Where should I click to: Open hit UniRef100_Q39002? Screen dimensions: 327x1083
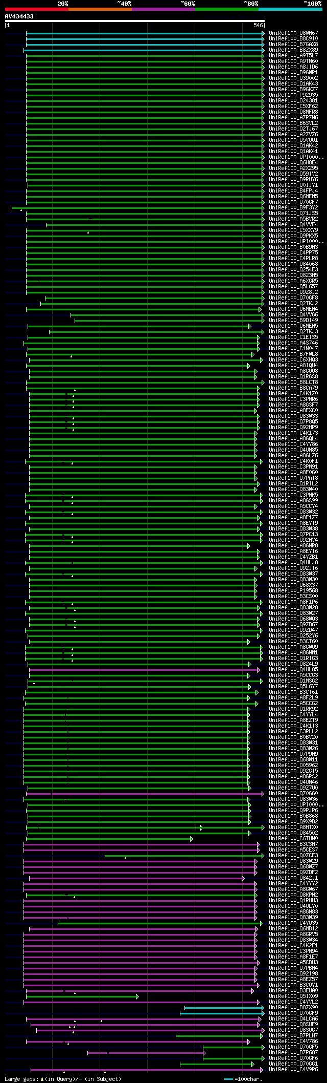coord(293,78)
